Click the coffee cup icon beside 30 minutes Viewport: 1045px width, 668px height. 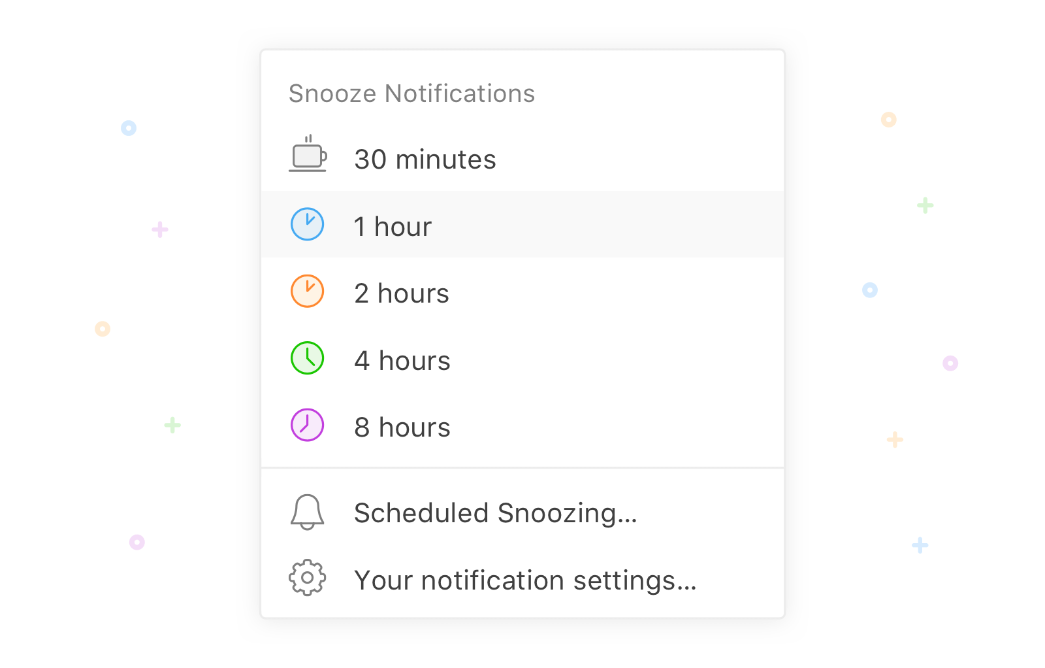pyautogui.click(x=308, y=156)
